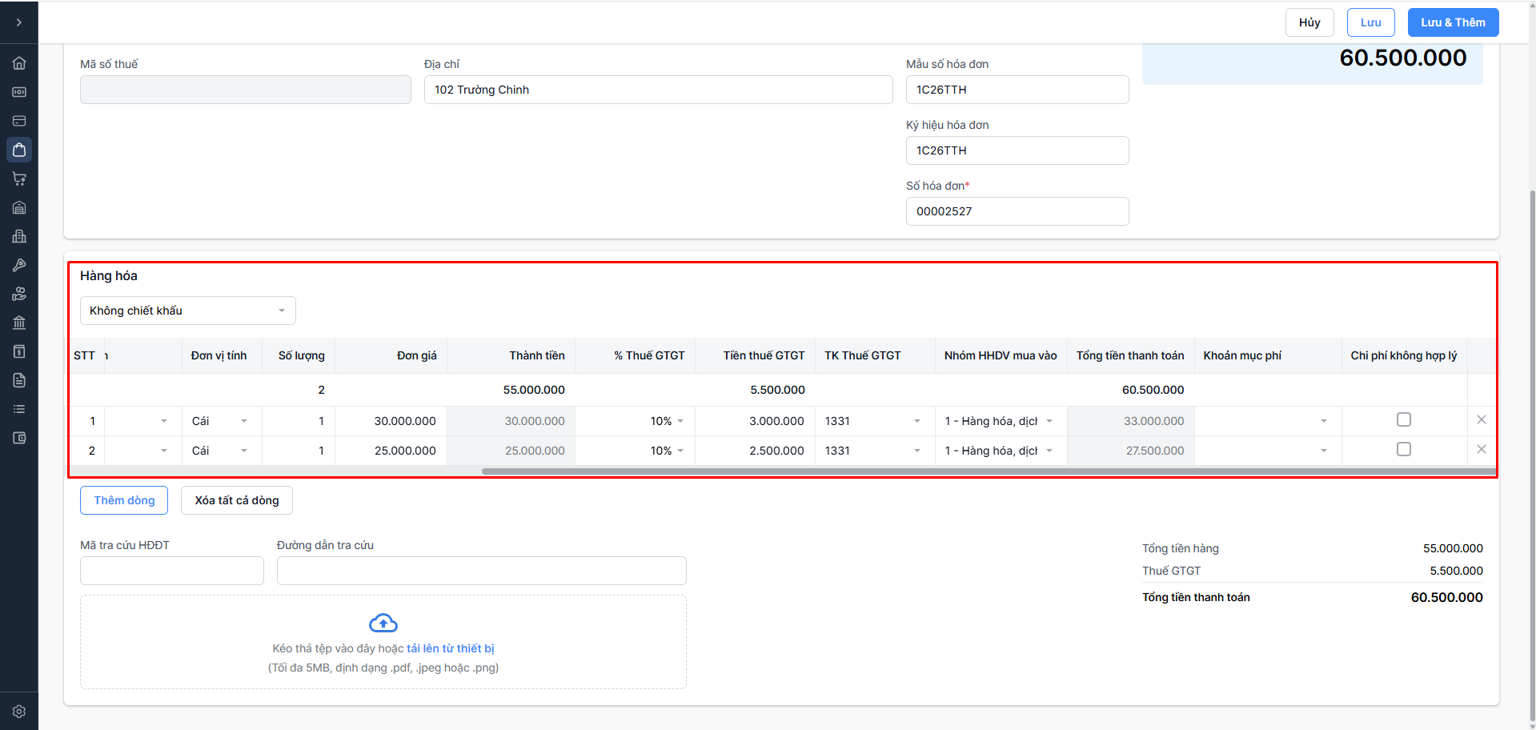This screenshot has width=1536, height=730.
Task: Open the 'Không chiết khấu' dropdown
Action: click(x=187, y=311)
